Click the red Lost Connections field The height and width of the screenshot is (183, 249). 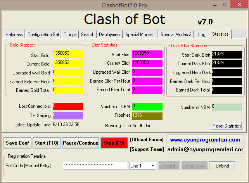tap(68, 106)
